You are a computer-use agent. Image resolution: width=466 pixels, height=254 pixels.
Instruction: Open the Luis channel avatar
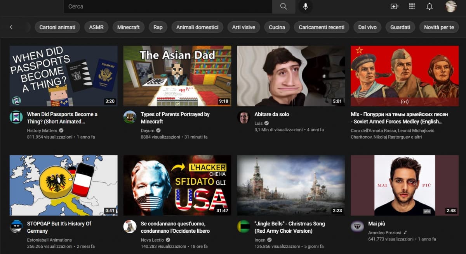243,117
